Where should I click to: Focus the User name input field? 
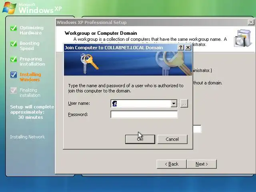(x=144, y=104)
